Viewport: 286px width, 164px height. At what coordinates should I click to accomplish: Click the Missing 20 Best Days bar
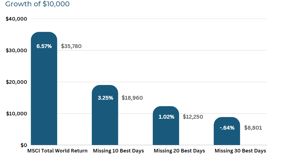pyautogui.click(x=166, y=126)
